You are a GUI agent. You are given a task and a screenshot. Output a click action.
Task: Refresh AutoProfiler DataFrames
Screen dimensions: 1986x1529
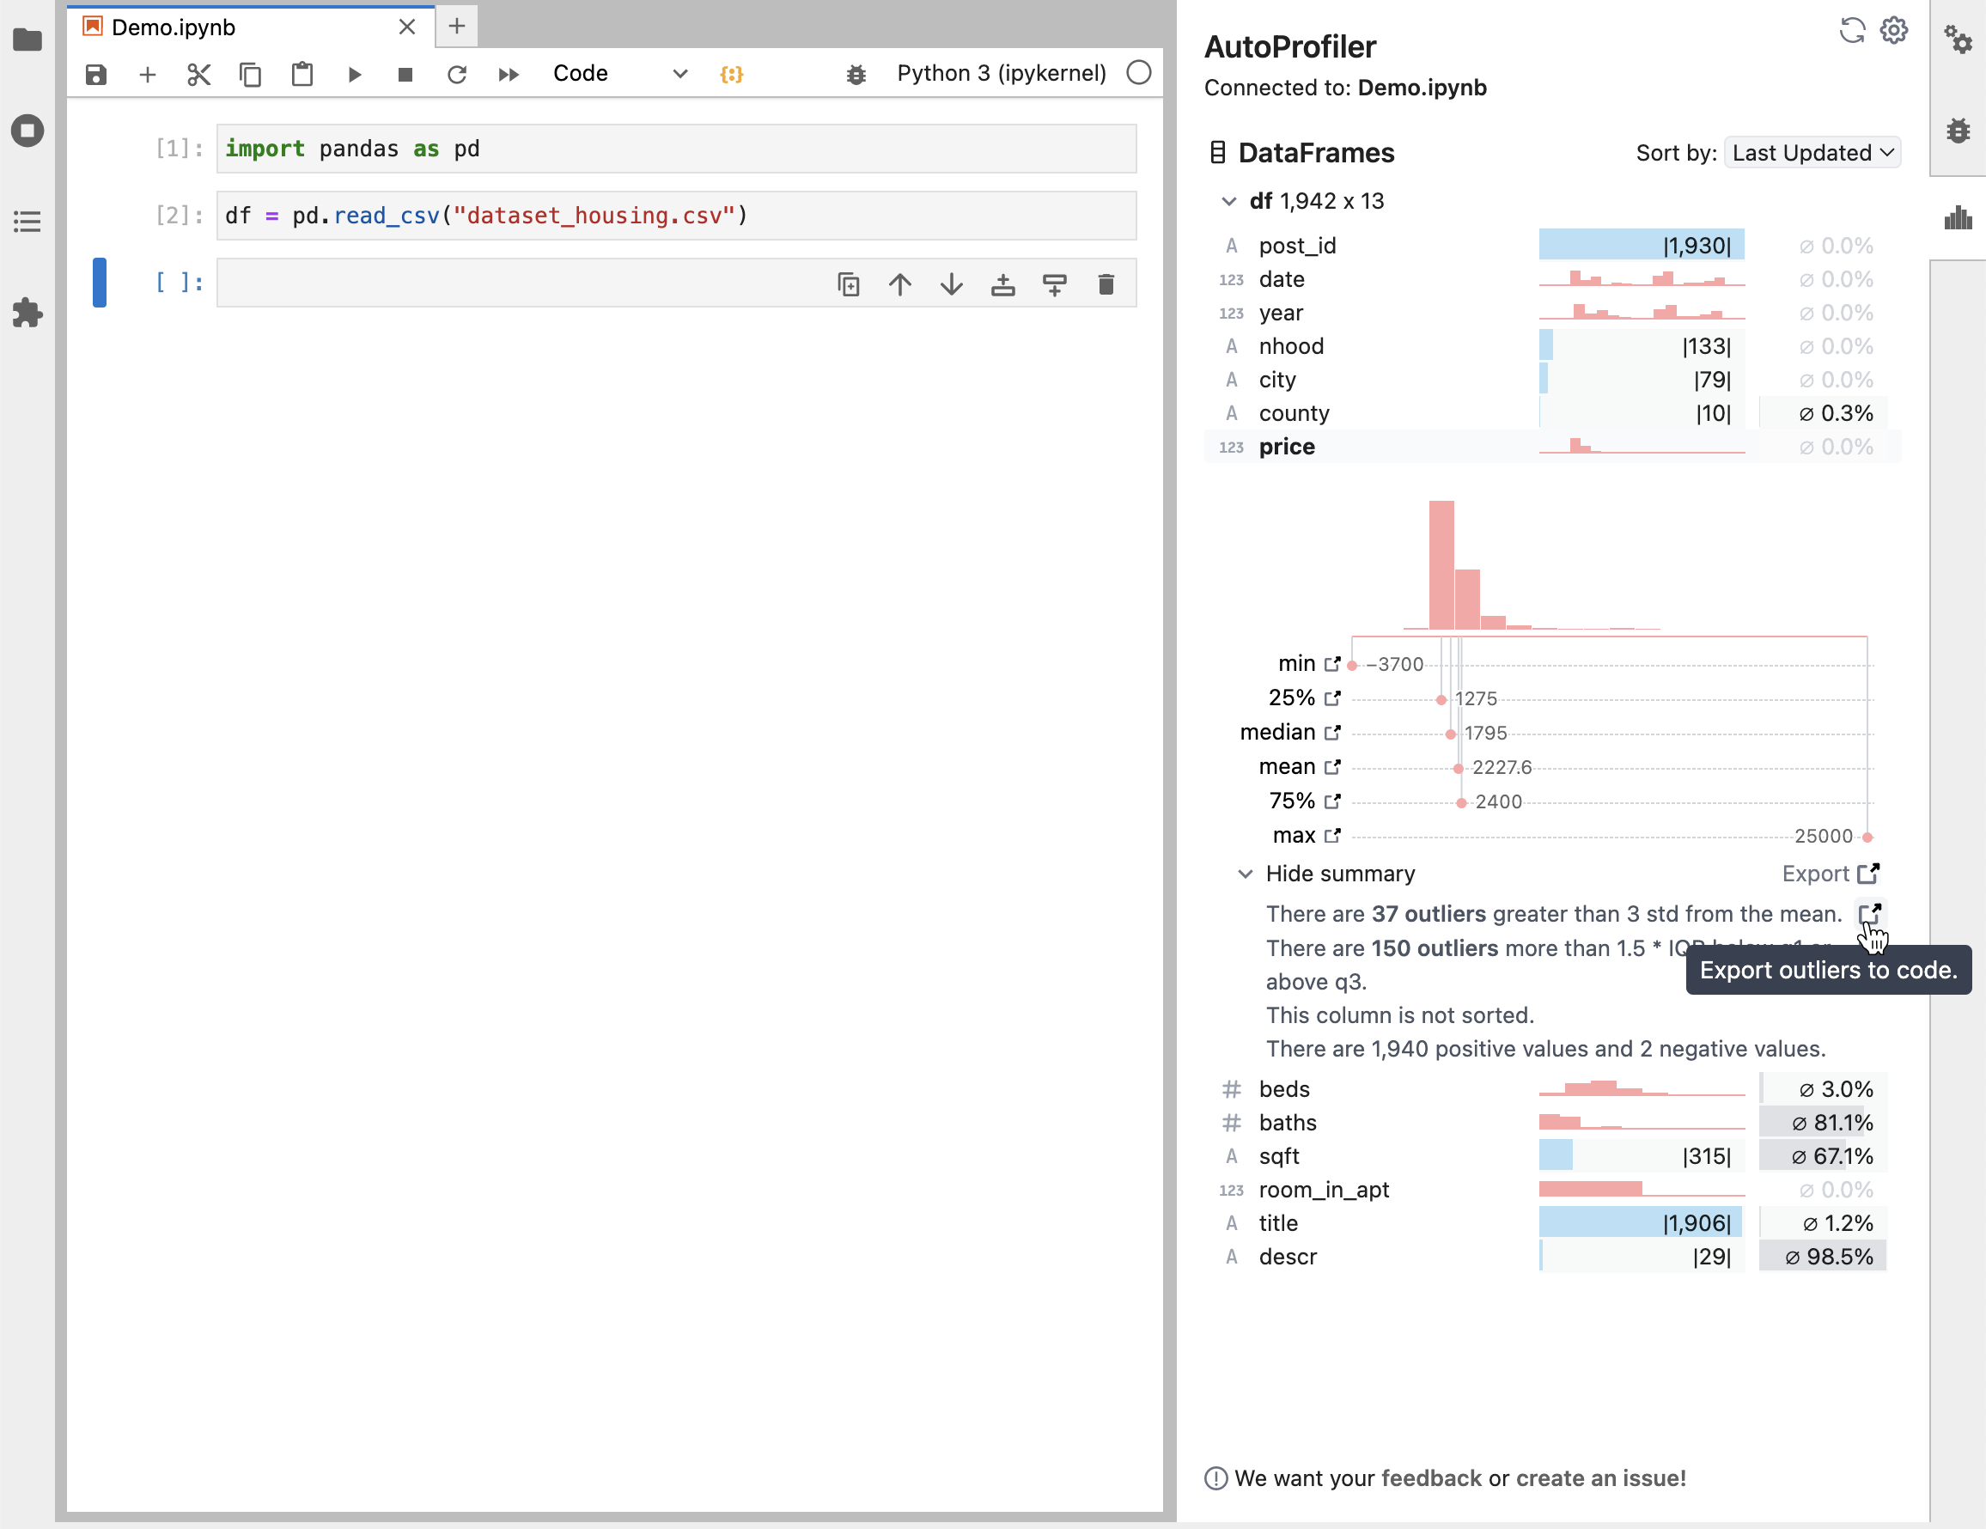pos(1851,30)
